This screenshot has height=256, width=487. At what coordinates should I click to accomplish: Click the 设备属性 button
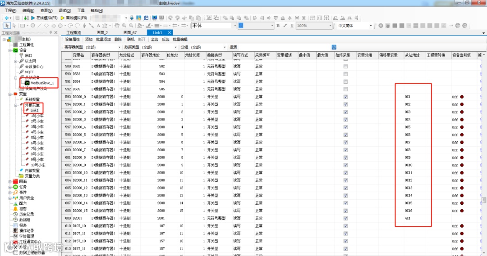point(72,39)
